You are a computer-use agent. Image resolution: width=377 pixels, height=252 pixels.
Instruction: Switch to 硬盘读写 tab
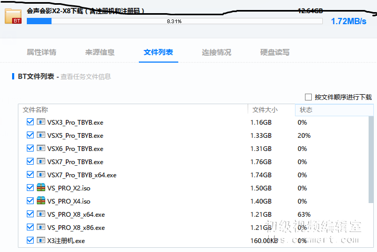point(274,52)
